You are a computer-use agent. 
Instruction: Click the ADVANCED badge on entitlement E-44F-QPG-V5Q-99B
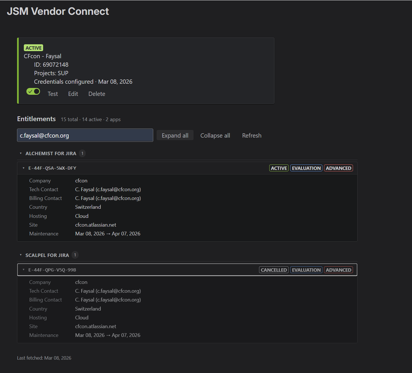338,270
